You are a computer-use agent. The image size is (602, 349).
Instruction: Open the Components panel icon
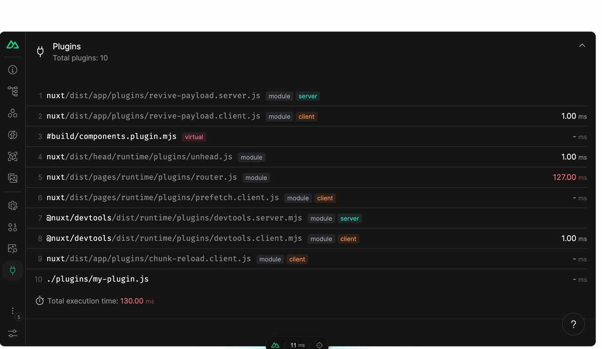[x=13, y=113]
